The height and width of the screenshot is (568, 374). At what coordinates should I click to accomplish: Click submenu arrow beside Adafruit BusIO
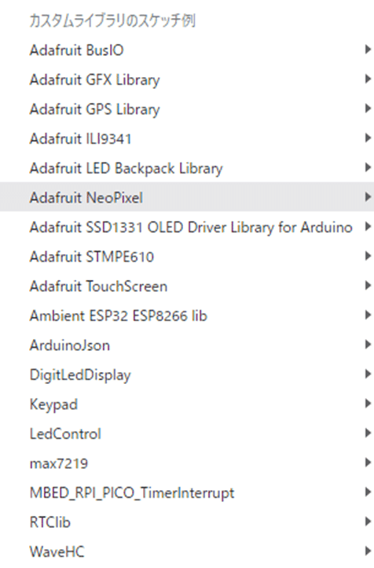coord(368,50)
